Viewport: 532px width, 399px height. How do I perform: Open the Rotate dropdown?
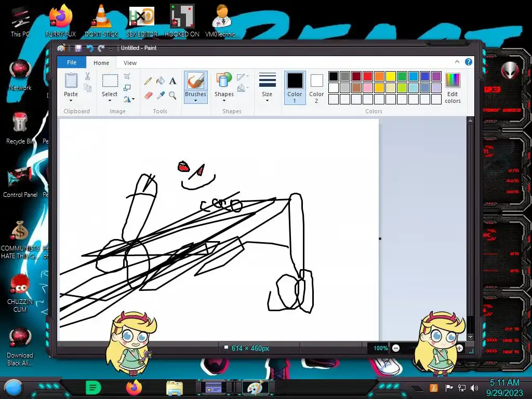(129, 99)
